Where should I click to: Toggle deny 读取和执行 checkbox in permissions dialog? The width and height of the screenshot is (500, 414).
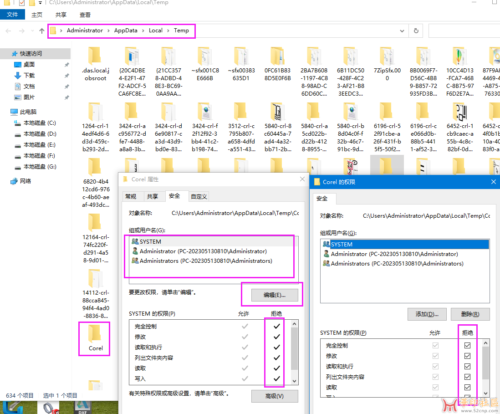[468, 367]
